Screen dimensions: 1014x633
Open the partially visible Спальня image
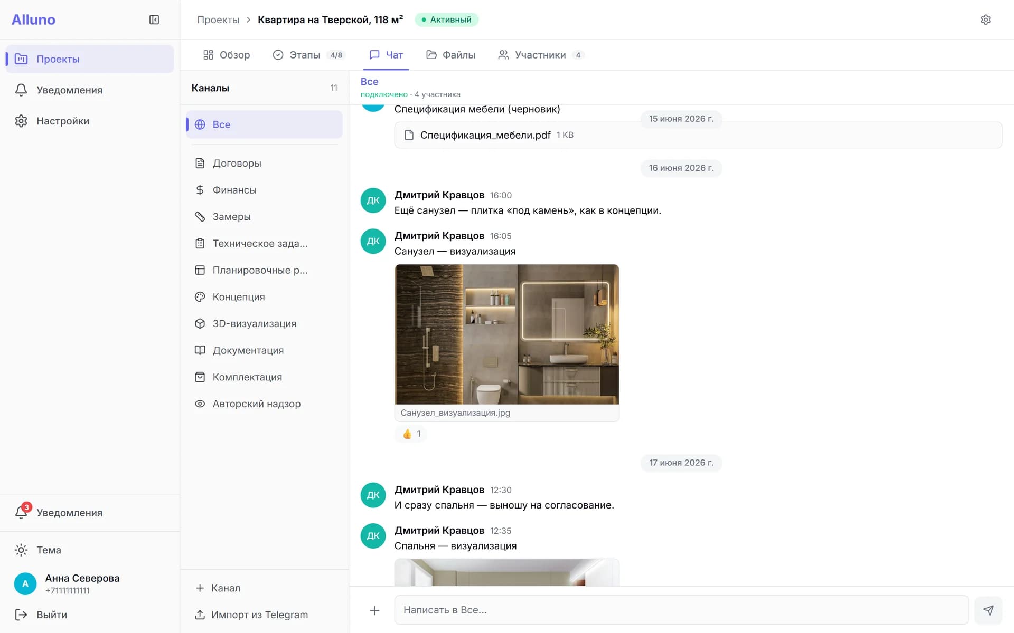tap(507, 572)
